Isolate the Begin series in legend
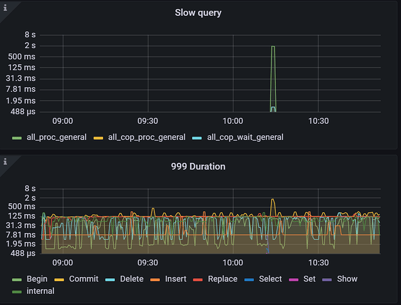Screen dimensions: 401x305 point(37,279)
